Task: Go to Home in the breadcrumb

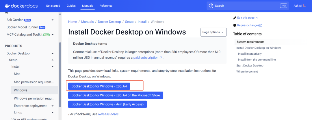Action: pos(73,22)
